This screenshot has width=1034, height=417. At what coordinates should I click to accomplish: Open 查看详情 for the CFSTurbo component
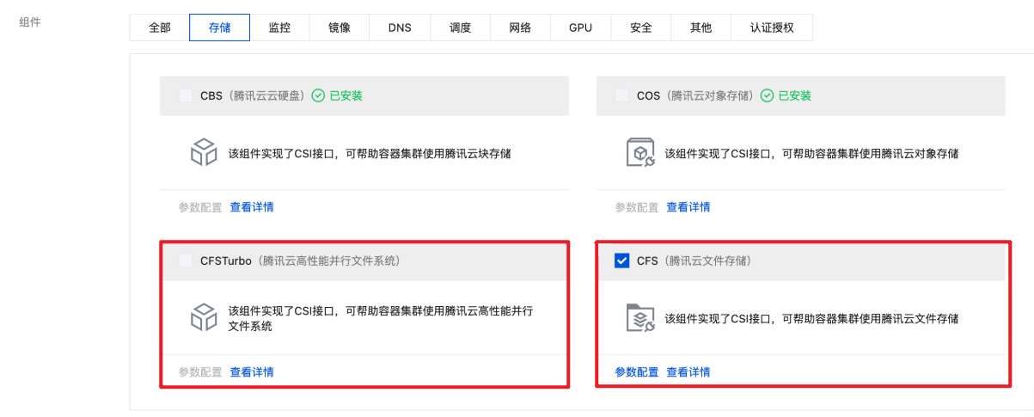point(252,372)
